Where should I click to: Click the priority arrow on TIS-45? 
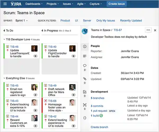tap(7, 89)
